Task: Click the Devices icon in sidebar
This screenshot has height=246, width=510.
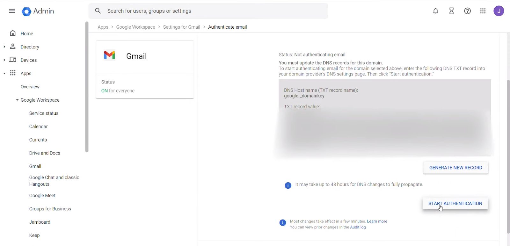Action: (13, 60)
